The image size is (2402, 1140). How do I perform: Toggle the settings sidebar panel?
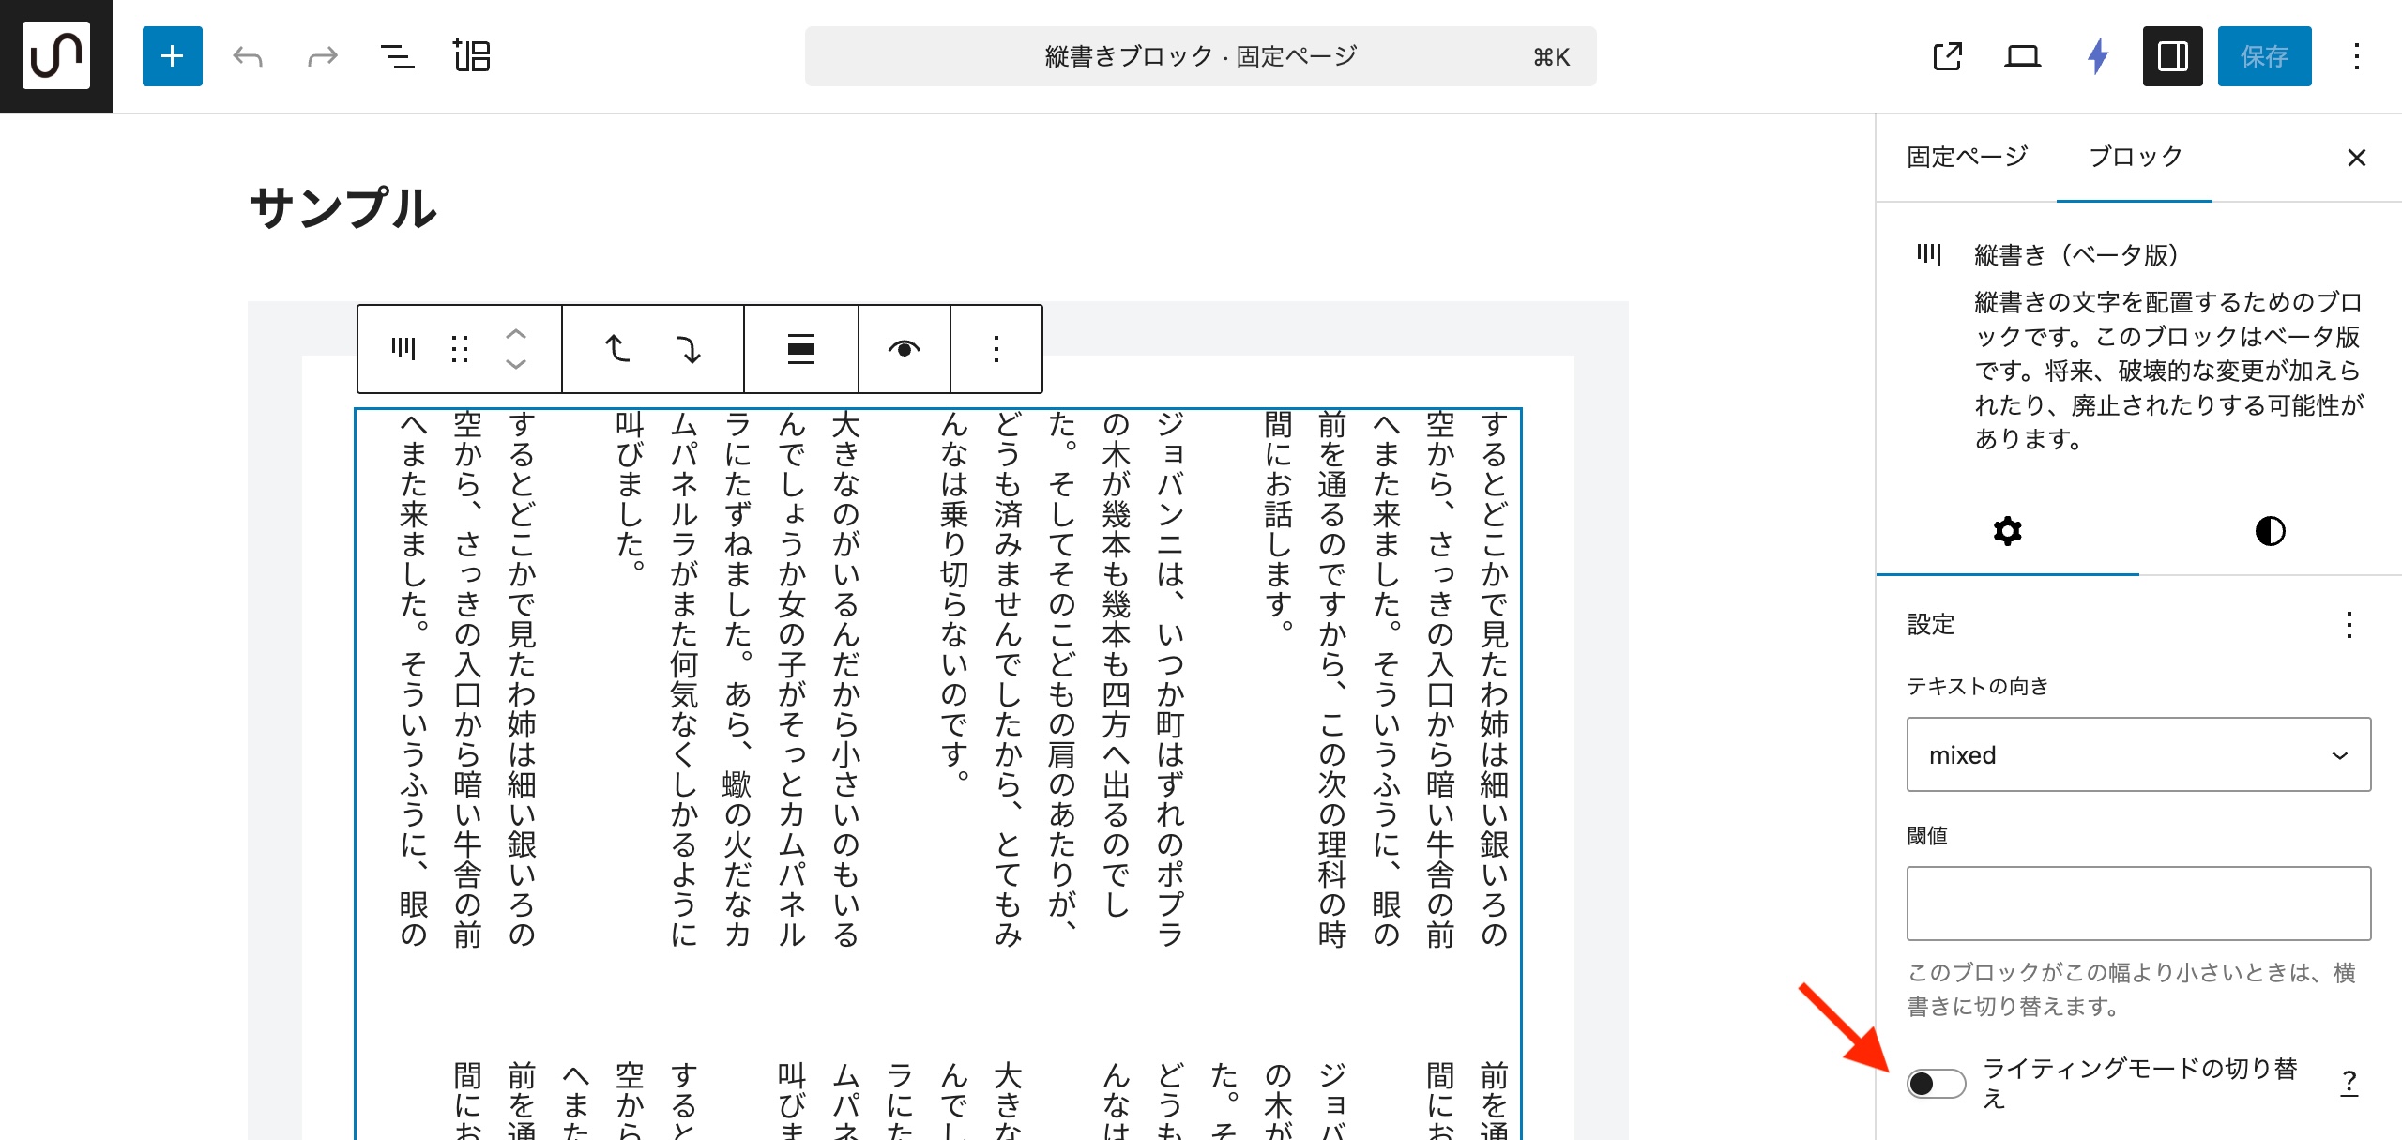click(2172, 56)
